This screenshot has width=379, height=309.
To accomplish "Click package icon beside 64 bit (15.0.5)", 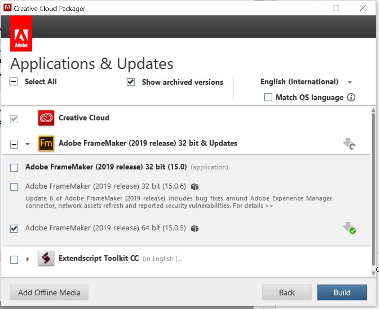I will coord(195,229).
